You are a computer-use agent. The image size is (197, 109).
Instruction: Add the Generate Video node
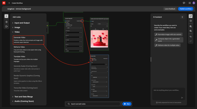pos(28,40)
